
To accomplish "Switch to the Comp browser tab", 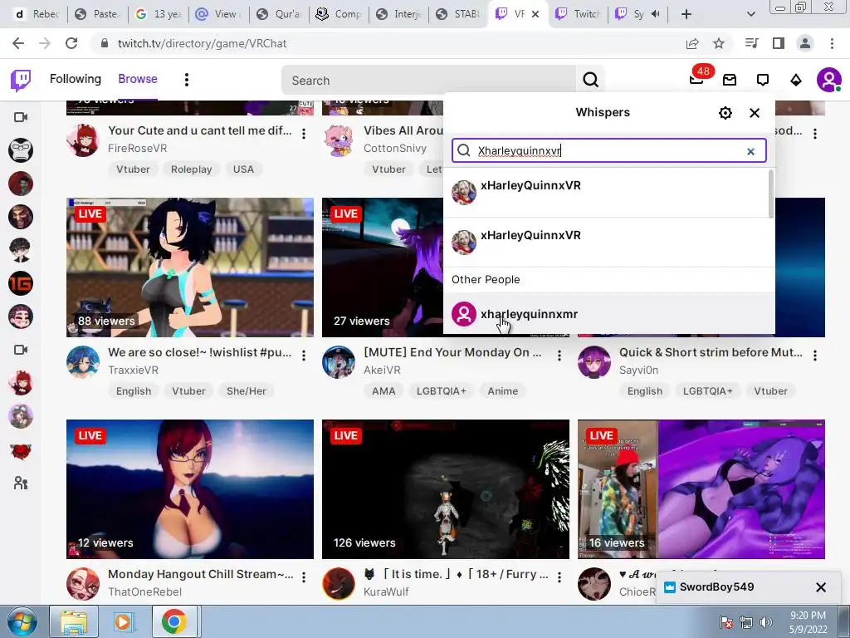I will 340,14.
